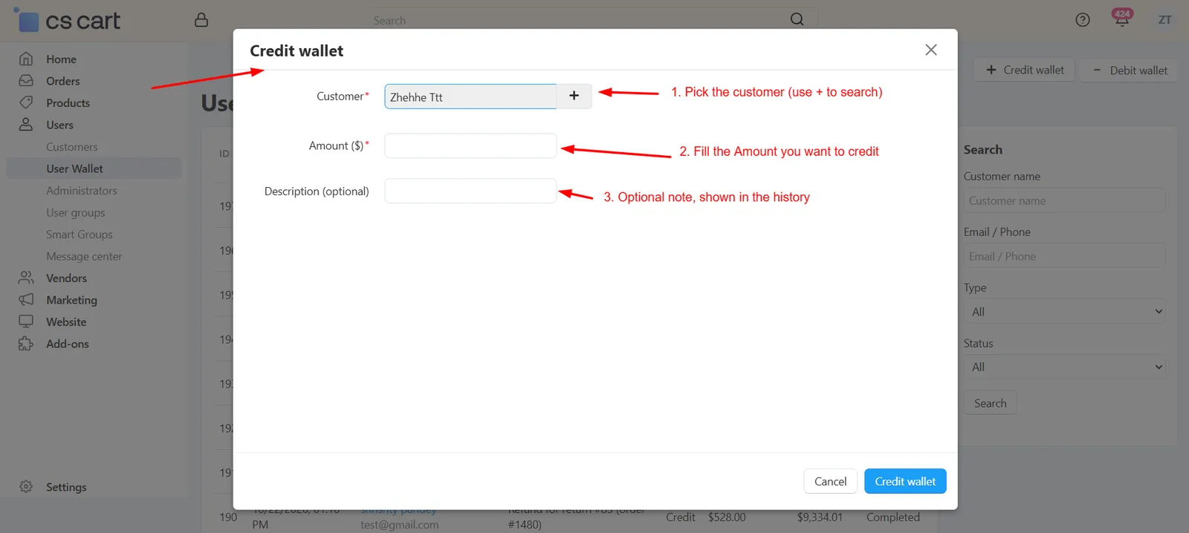Click the Credit wallet toolbar button

coord(1024,70)
